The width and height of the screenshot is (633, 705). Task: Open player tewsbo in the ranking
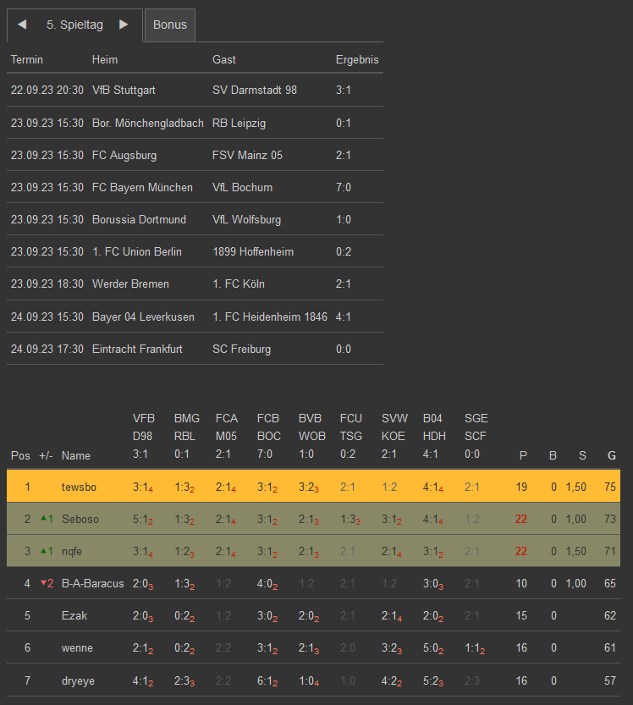80,487
